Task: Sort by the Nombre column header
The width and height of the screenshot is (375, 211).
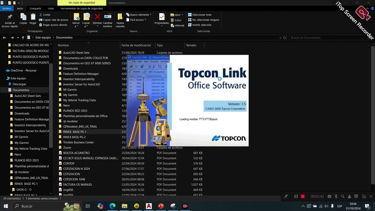Action: 63,45
